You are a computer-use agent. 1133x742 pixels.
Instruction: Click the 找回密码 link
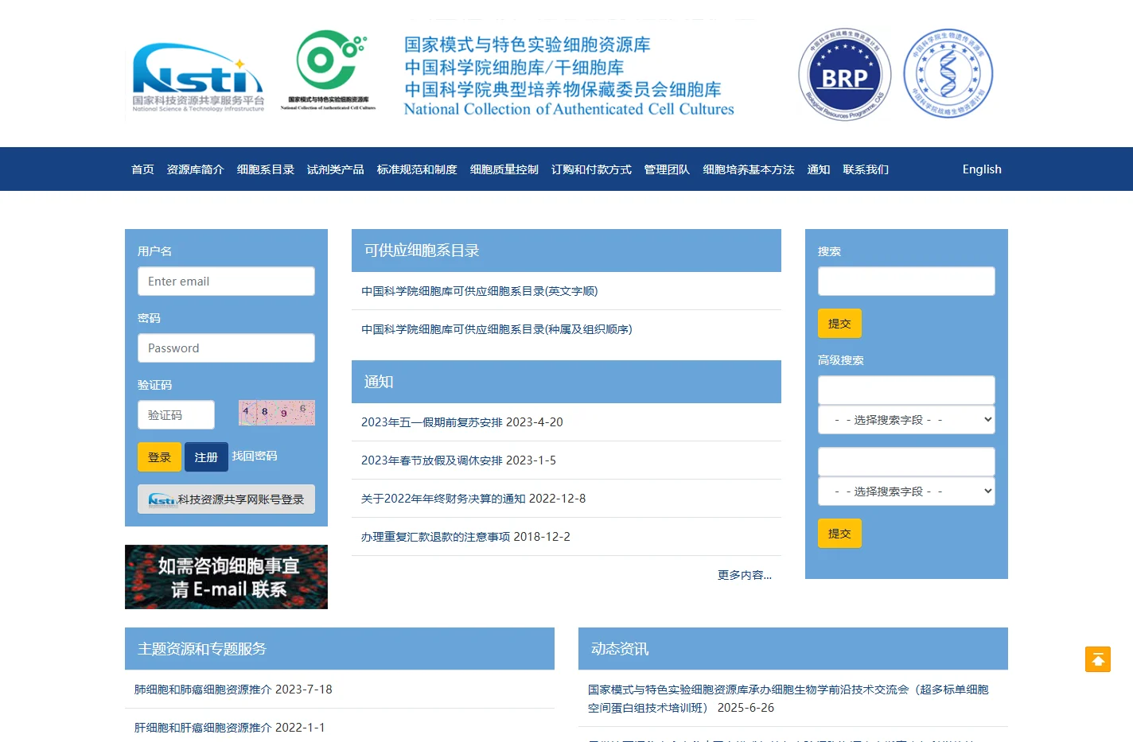(x=255, y=456)
